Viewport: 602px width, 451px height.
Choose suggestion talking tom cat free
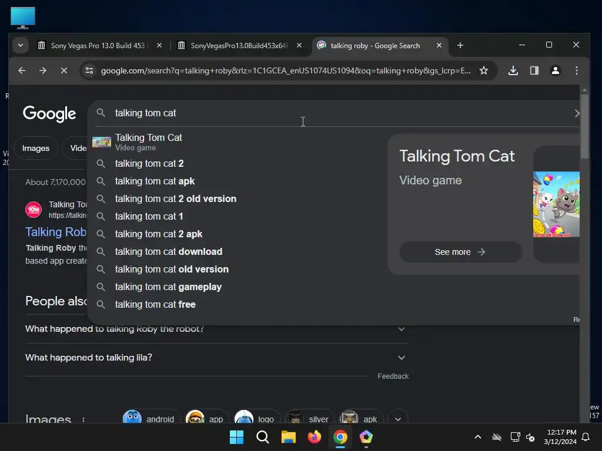coord(155,305)
